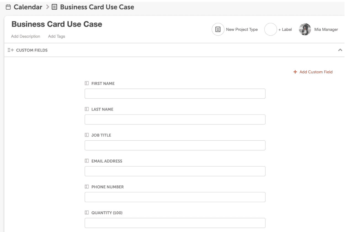Open the Calendar breadcrumb link
The image size is (345, 232).
click(x=28, y=7)
